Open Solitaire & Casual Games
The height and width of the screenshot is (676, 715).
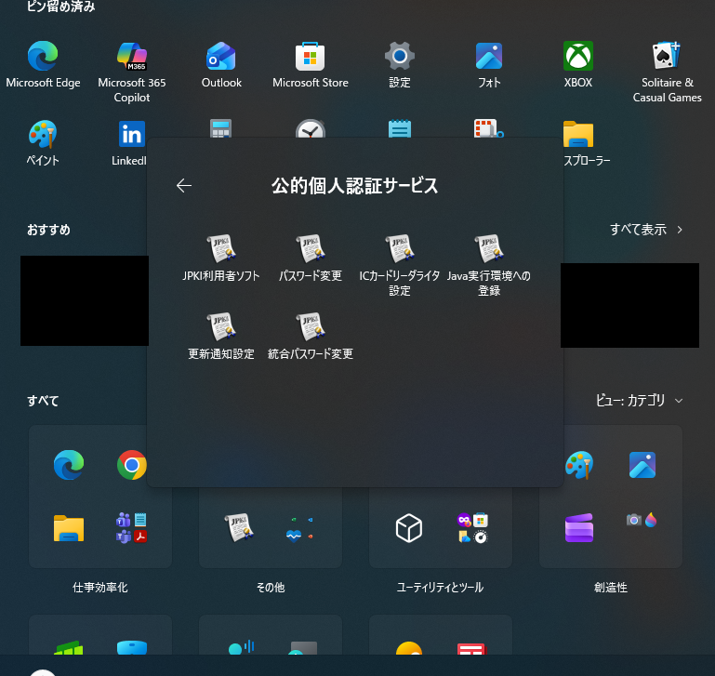coord(668,73)
